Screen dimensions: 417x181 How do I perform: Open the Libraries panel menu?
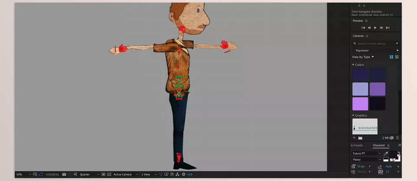point(367,36)
